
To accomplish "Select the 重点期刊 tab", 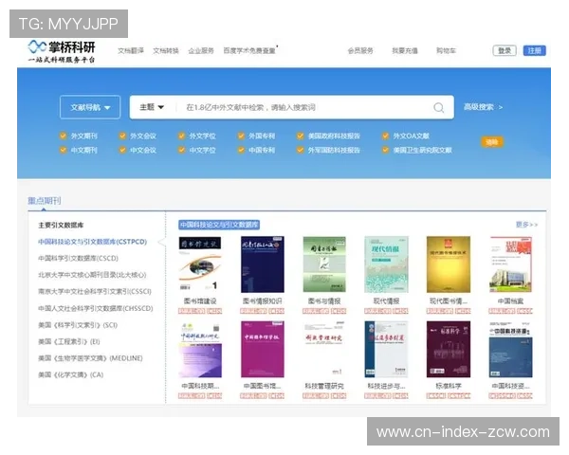I will click(45, 201).
